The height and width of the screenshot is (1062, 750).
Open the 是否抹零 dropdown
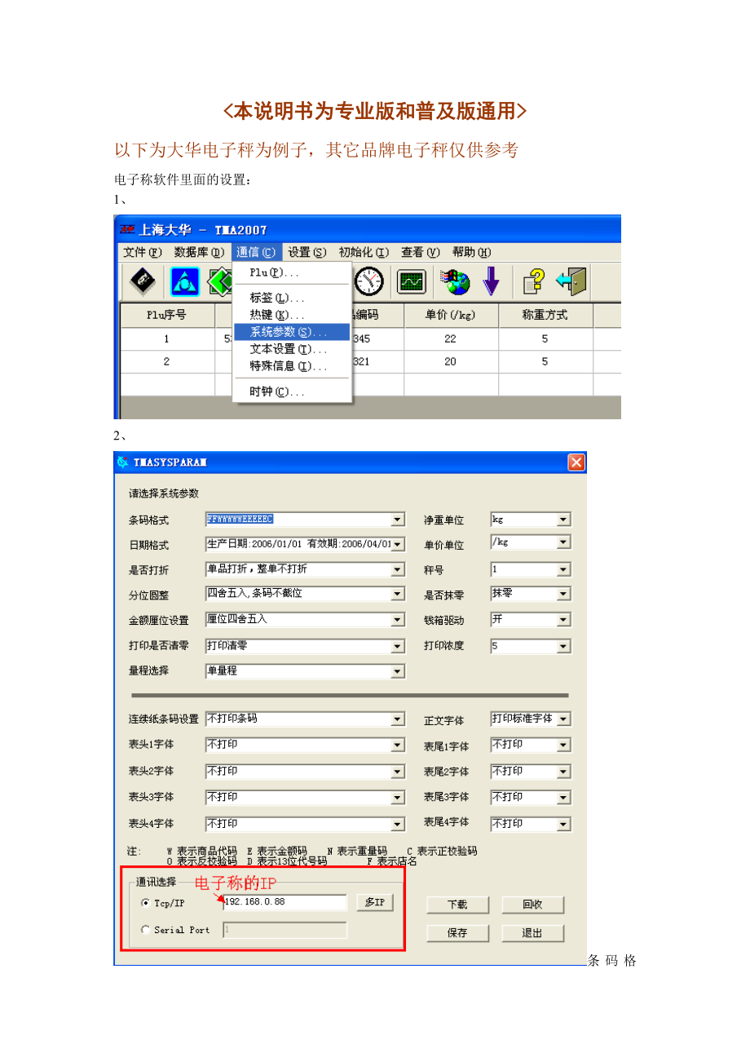[x=563, y=595]
